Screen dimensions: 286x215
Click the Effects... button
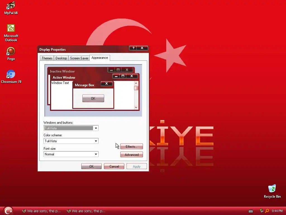[x=132, y=146]
